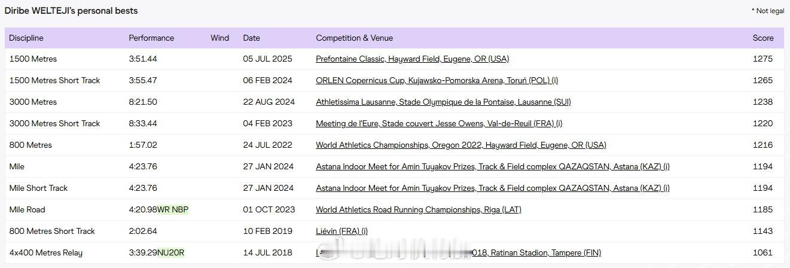Click the Date column header

point(251,38)
